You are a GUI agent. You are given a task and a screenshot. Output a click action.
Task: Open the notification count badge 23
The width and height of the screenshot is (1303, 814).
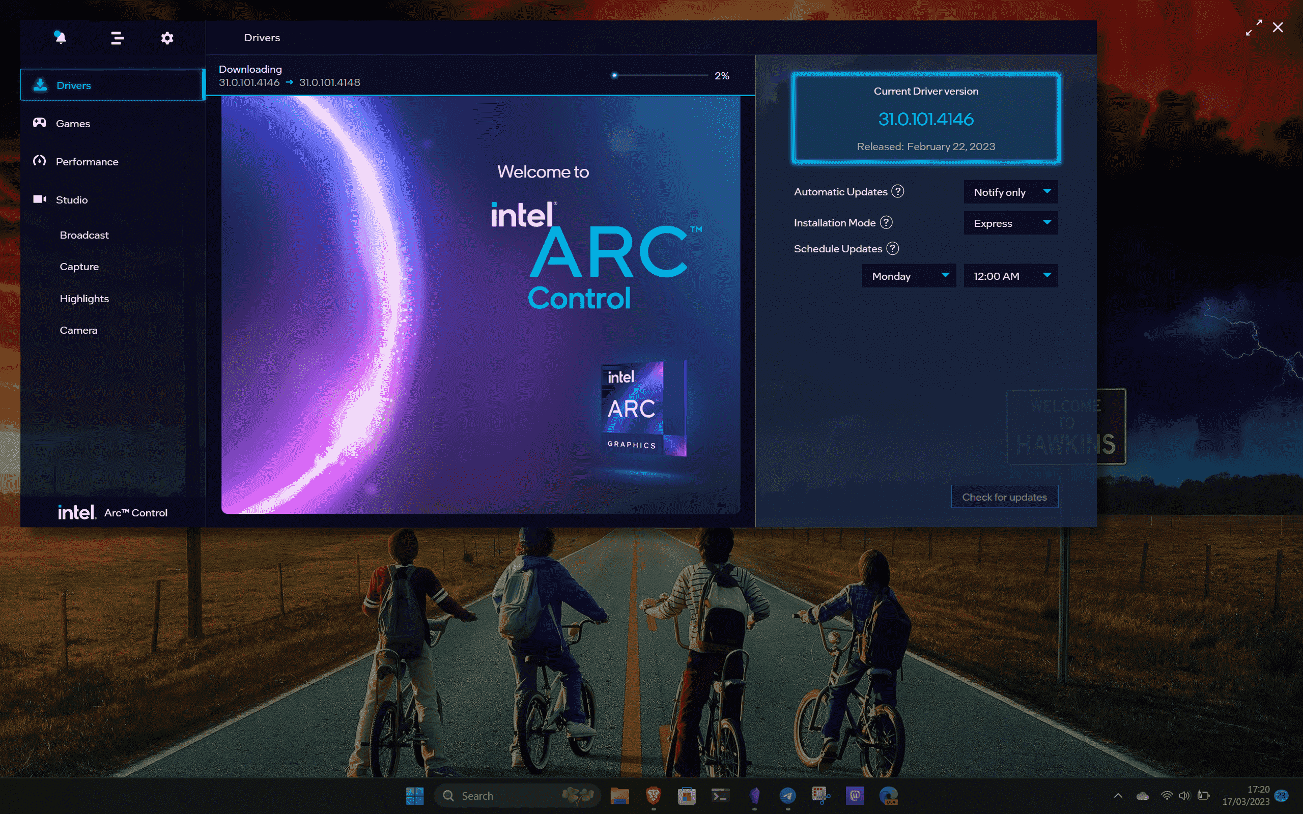pos(1282,796)
